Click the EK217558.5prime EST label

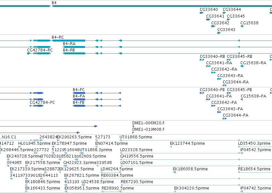(x=43, y=163)
